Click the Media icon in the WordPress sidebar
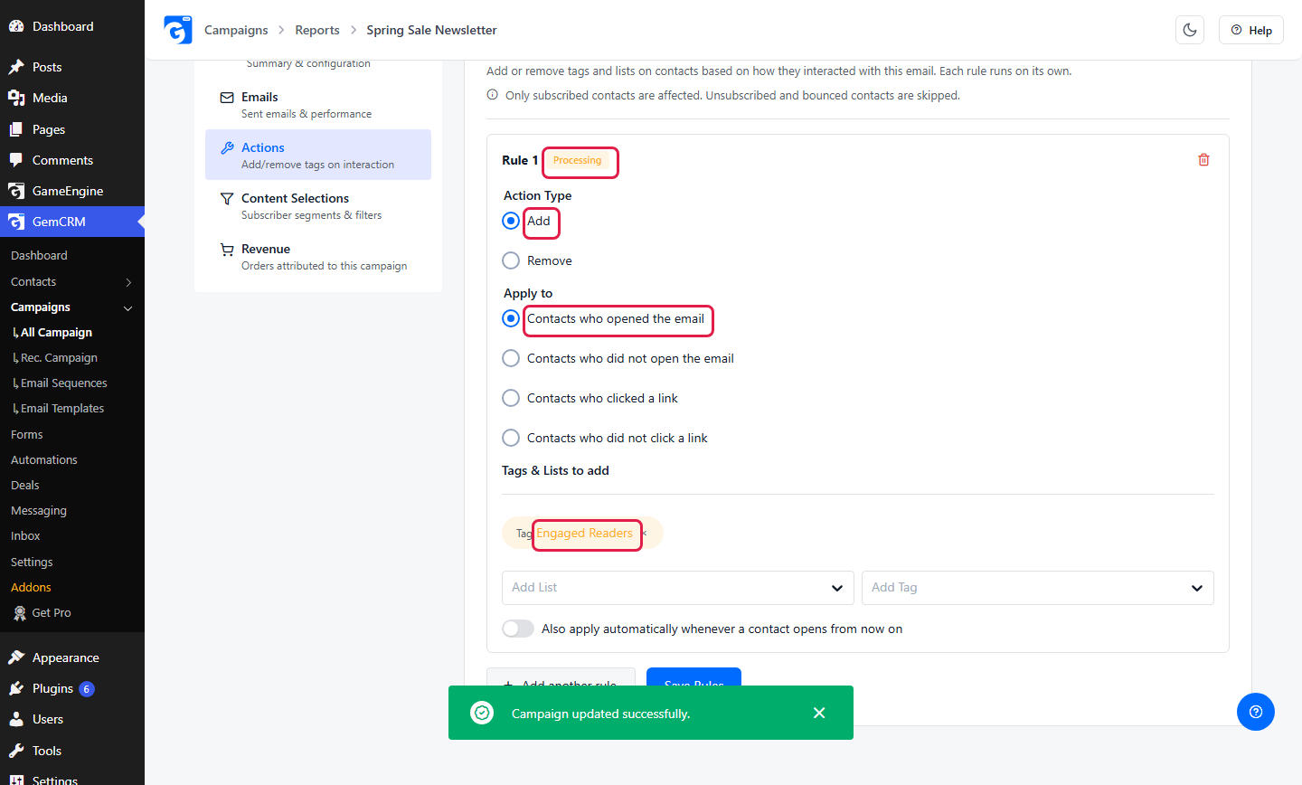This screenshot has height=785, width=1302. click(16, 98)
